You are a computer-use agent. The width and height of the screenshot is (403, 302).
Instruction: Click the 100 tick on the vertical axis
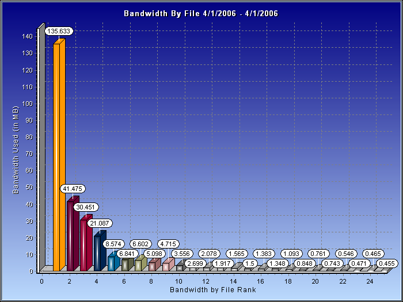click(28, 104)
